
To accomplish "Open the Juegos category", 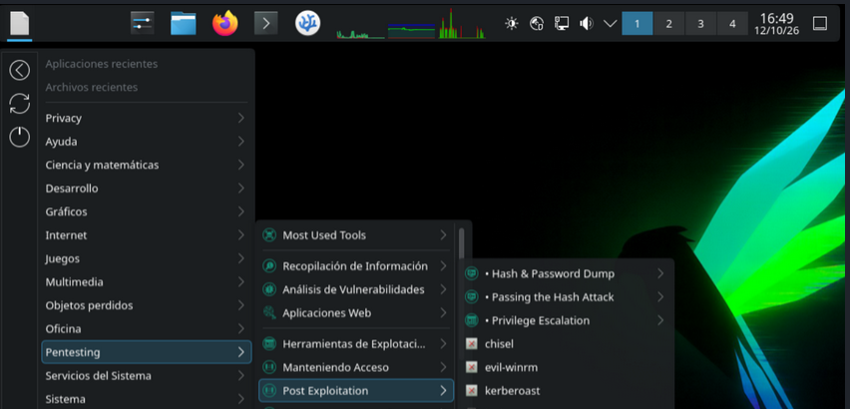I will pyautogui.click(x=147, y=258).
